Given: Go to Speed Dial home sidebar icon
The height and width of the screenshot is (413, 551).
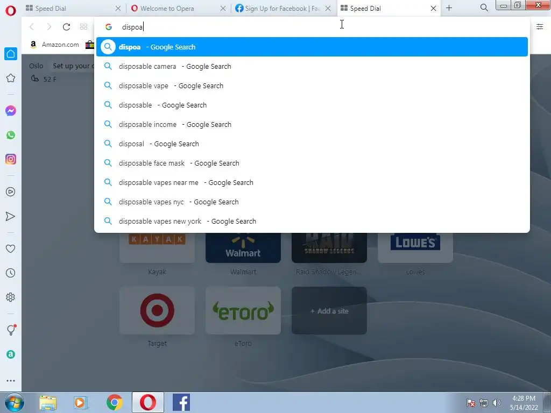Looking at the screenshot, I should pos(11,54).
